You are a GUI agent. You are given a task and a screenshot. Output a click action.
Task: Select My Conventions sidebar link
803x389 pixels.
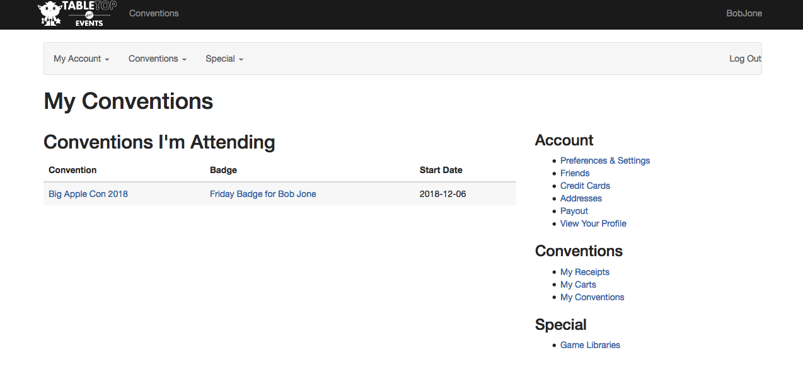pos(592,297)
